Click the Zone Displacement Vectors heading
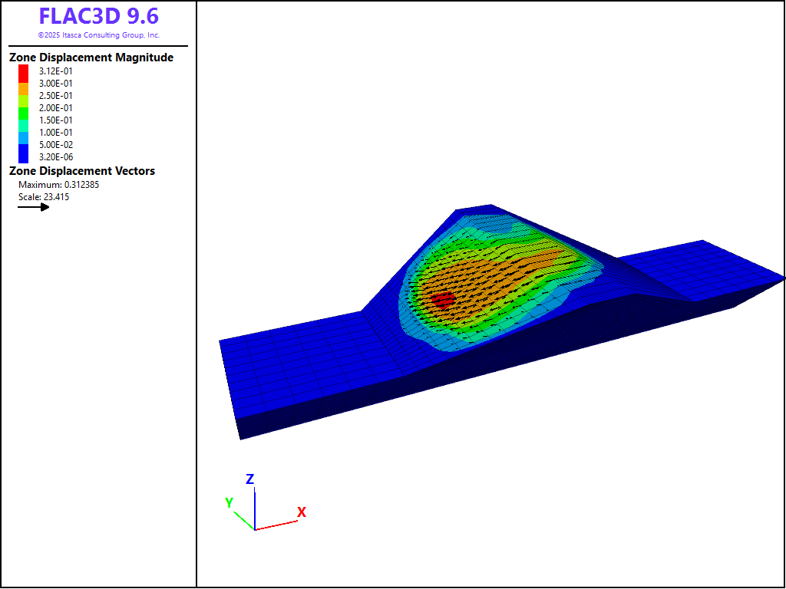This screenshot has height=589, width=786. click(82, 171)
